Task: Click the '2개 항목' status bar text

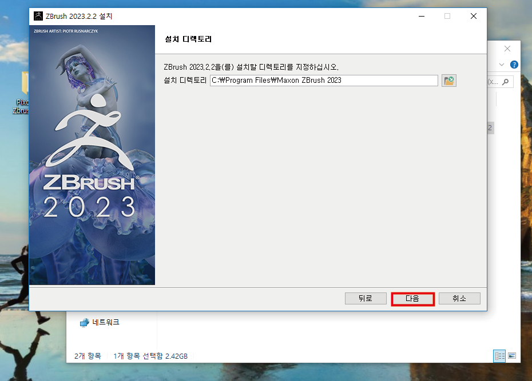Action: point(88,356)
